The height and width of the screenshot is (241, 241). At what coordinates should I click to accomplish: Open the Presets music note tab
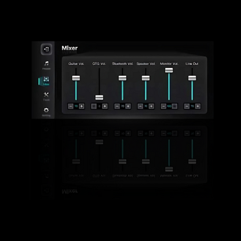point(46,63)
